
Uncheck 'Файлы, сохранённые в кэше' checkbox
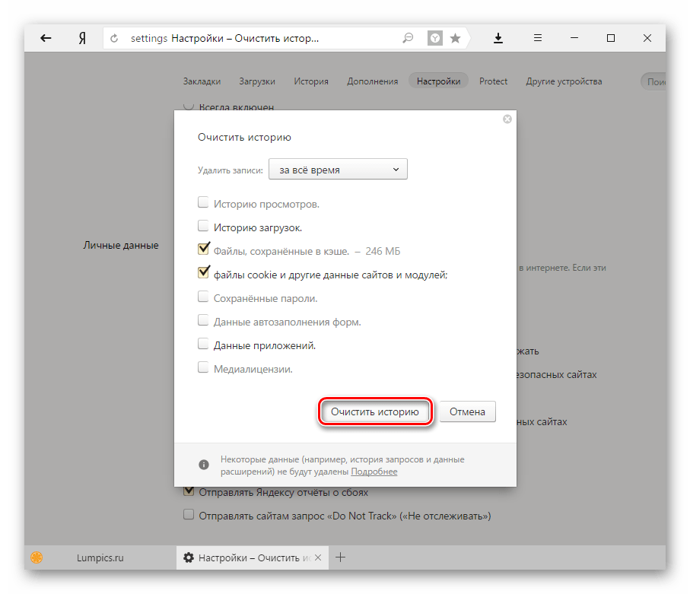203,249
